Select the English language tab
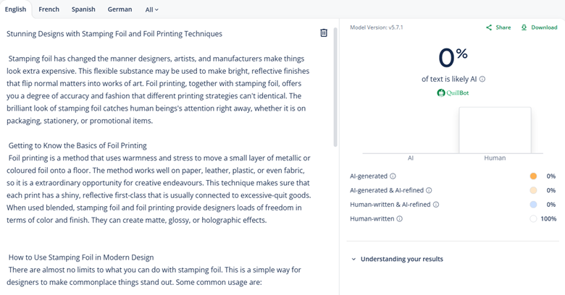 coord(15,9)
